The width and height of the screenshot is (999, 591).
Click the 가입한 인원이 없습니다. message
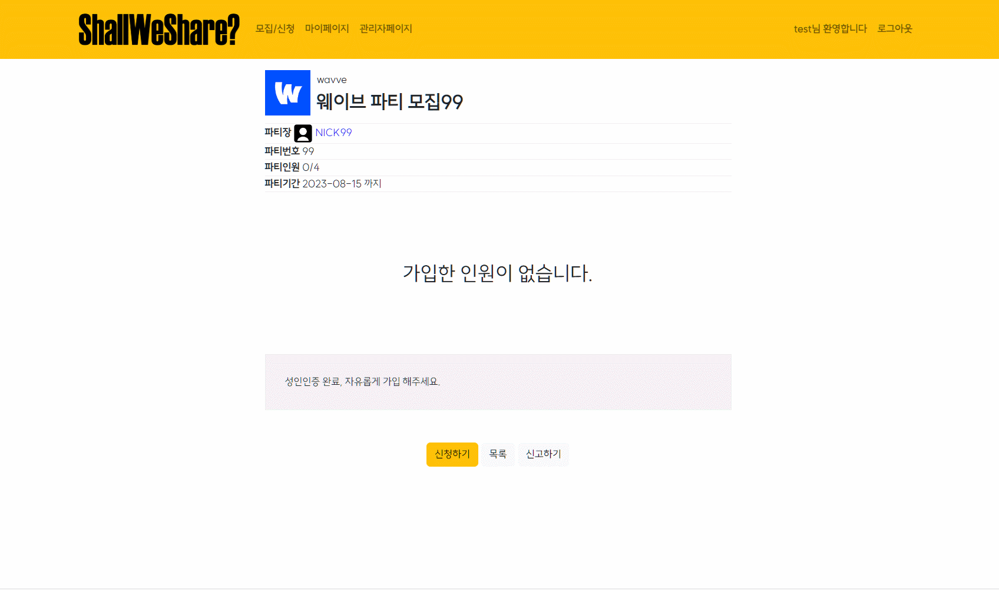[498, 273]
